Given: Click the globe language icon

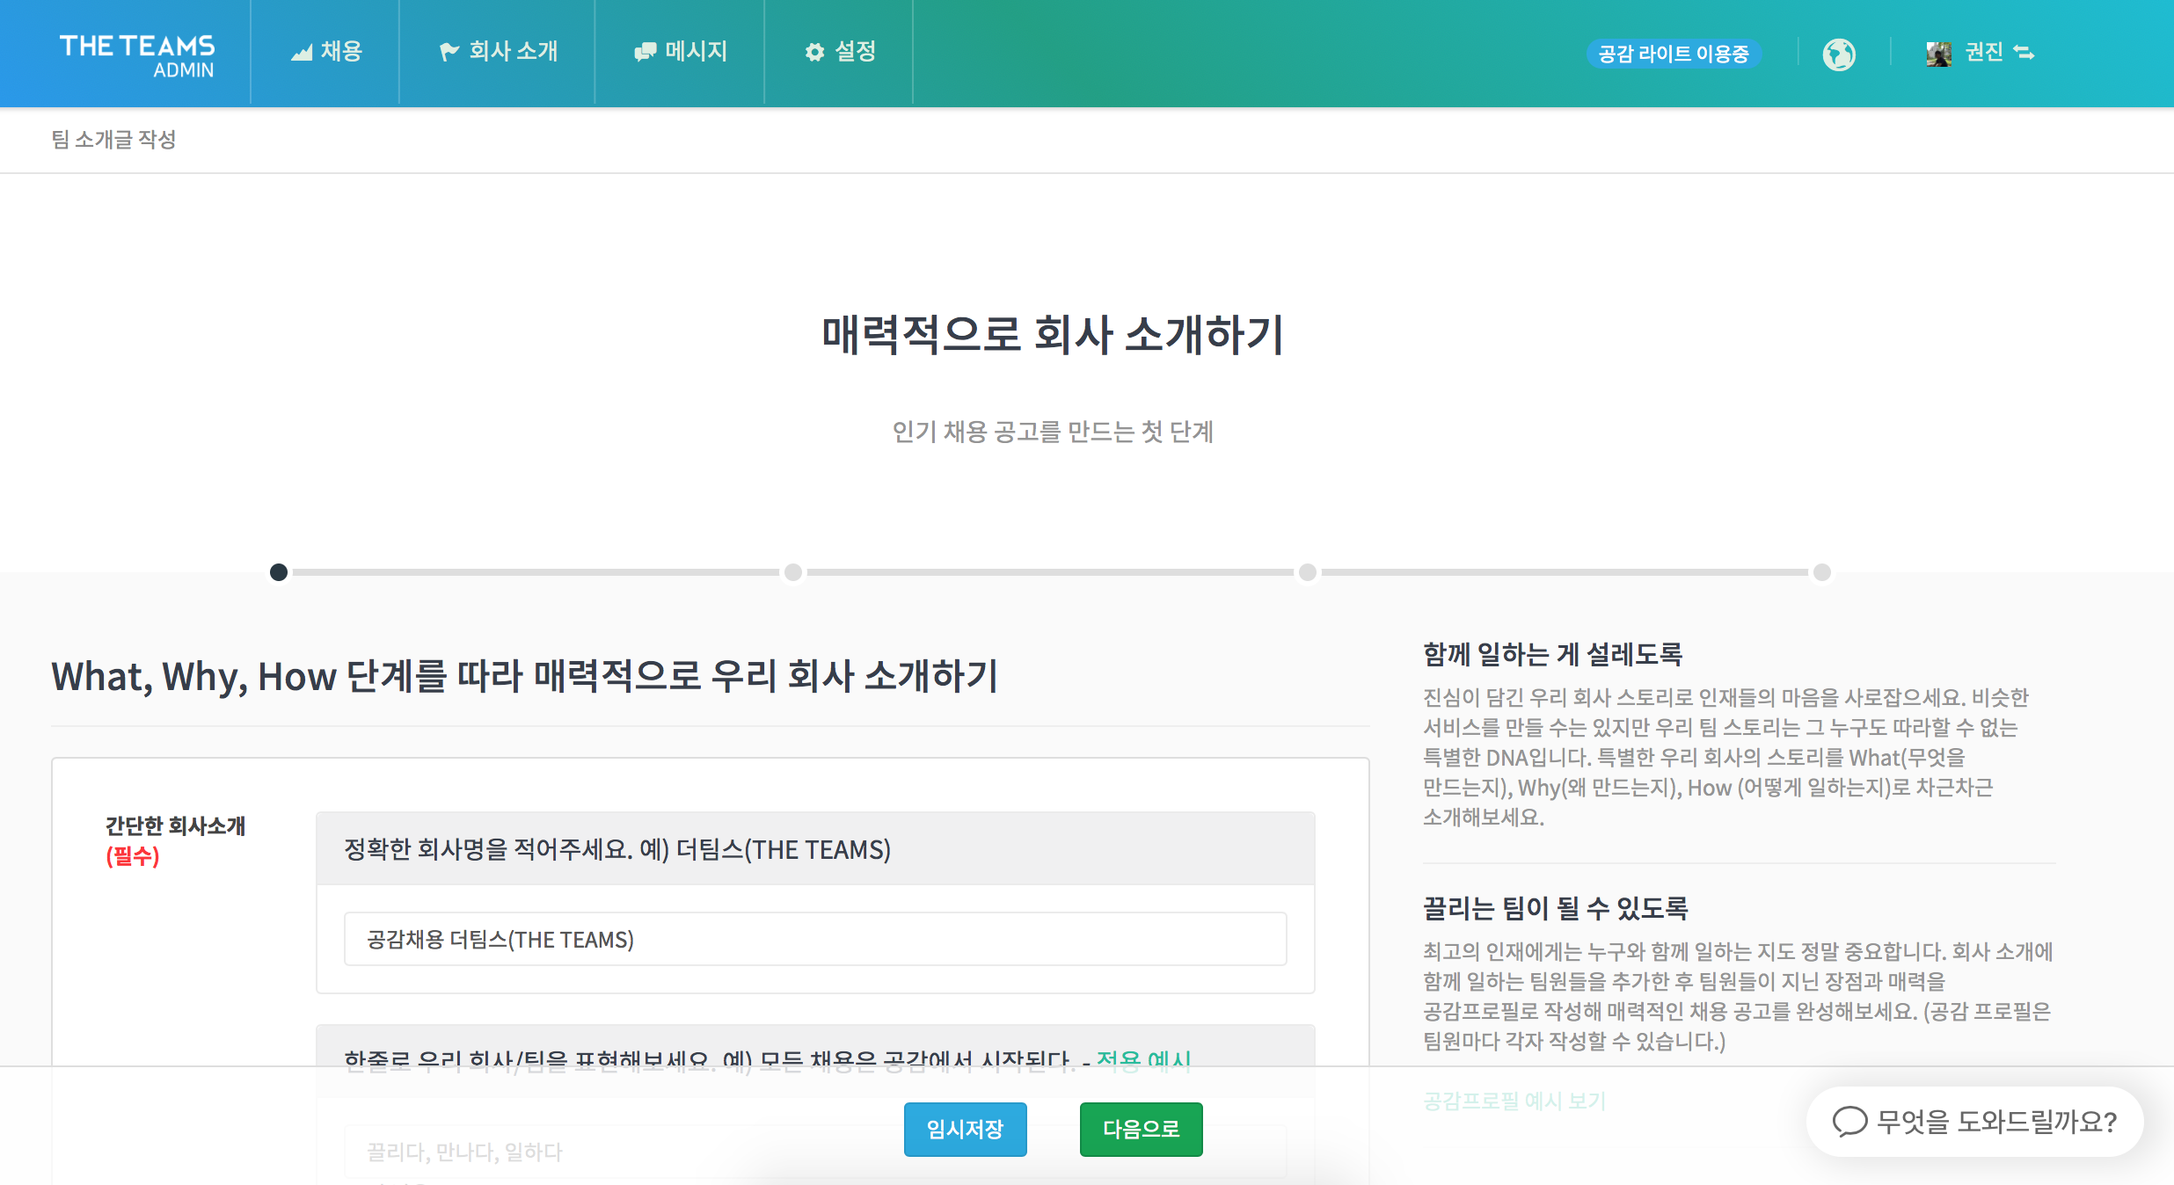Looking at the screenshot, I should click(1838, 55).
